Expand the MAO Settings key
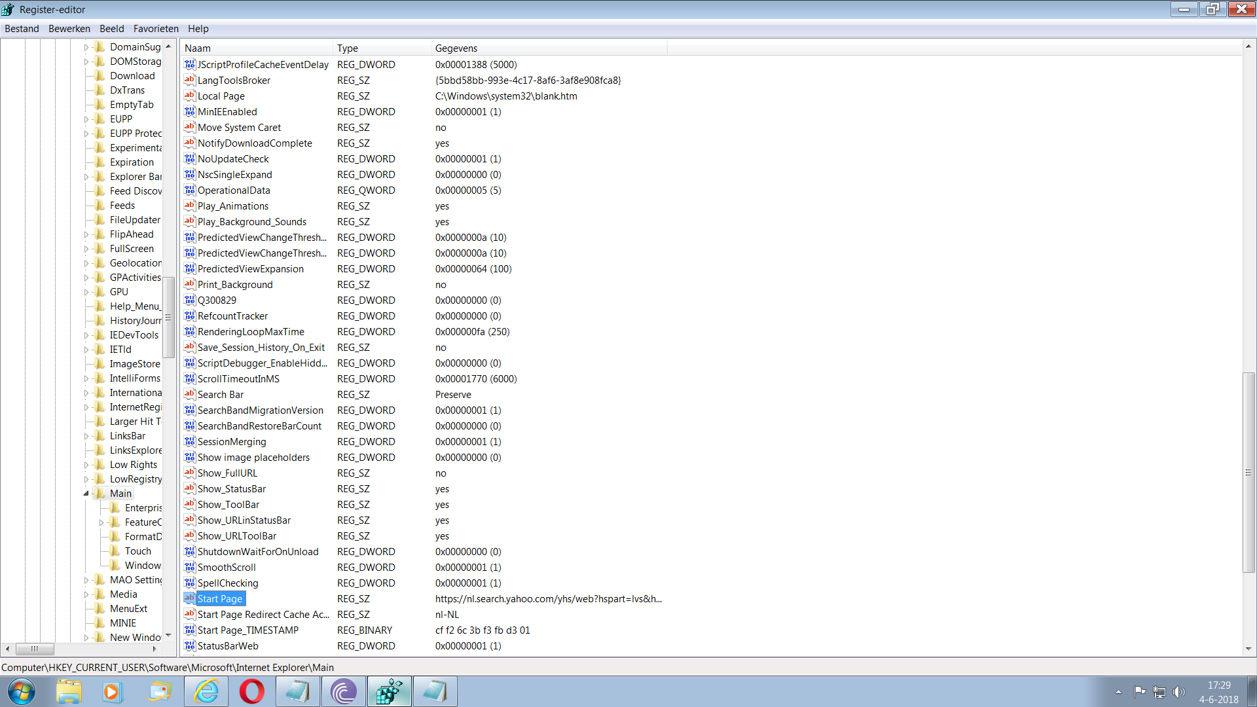This screenshot has height=707, width=1257. pyautogui.click(x=86, y=580)
